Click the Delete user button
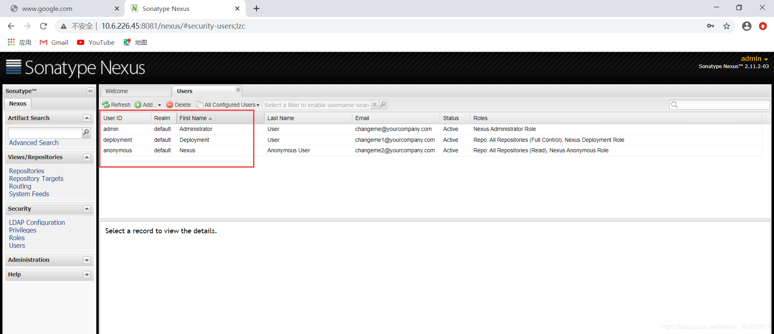This screenshot has height=334, width=774. pos(179,105)
